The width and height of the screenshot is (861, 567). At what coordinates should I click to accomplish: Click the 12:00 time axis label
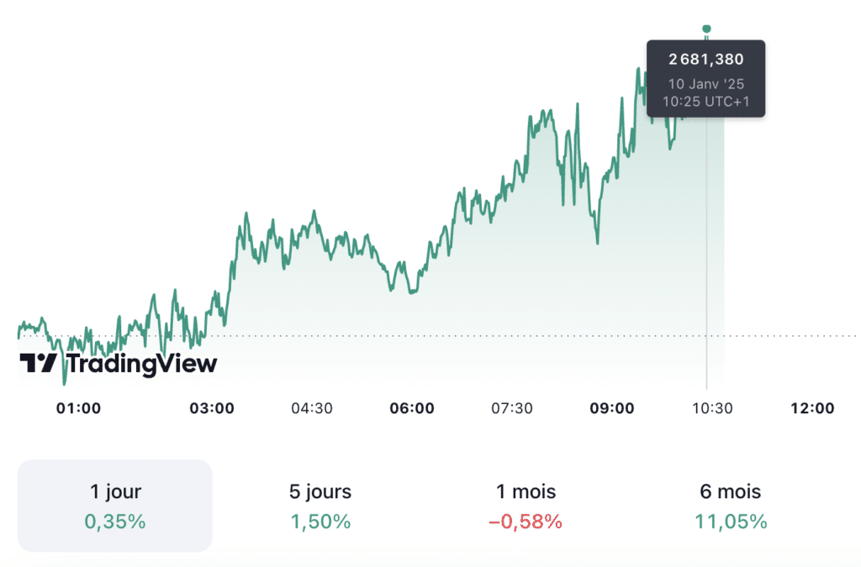812,409
